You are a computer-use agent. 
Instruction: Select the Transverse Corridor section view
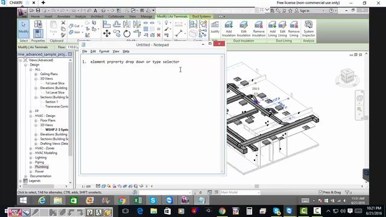pyautogui.click(x=57, y=107)
